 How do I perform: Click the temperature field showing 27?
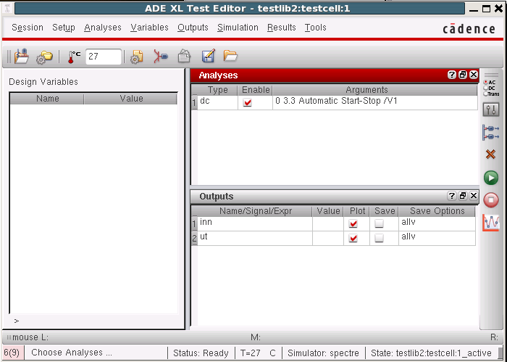click(x=104, y=57)
